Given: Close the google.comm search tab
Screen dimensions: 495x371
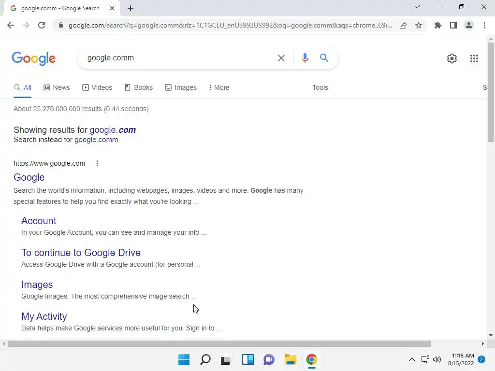Looking at the screenshot, I should [112, 8].
